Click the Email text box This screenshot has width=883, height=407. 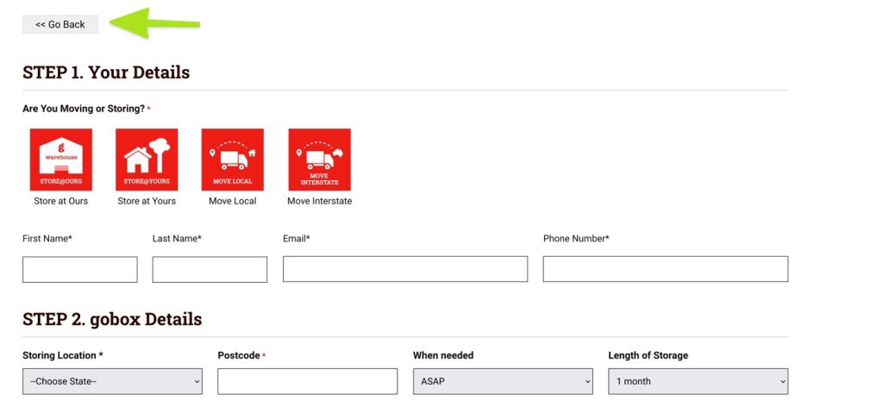[404, 269]
